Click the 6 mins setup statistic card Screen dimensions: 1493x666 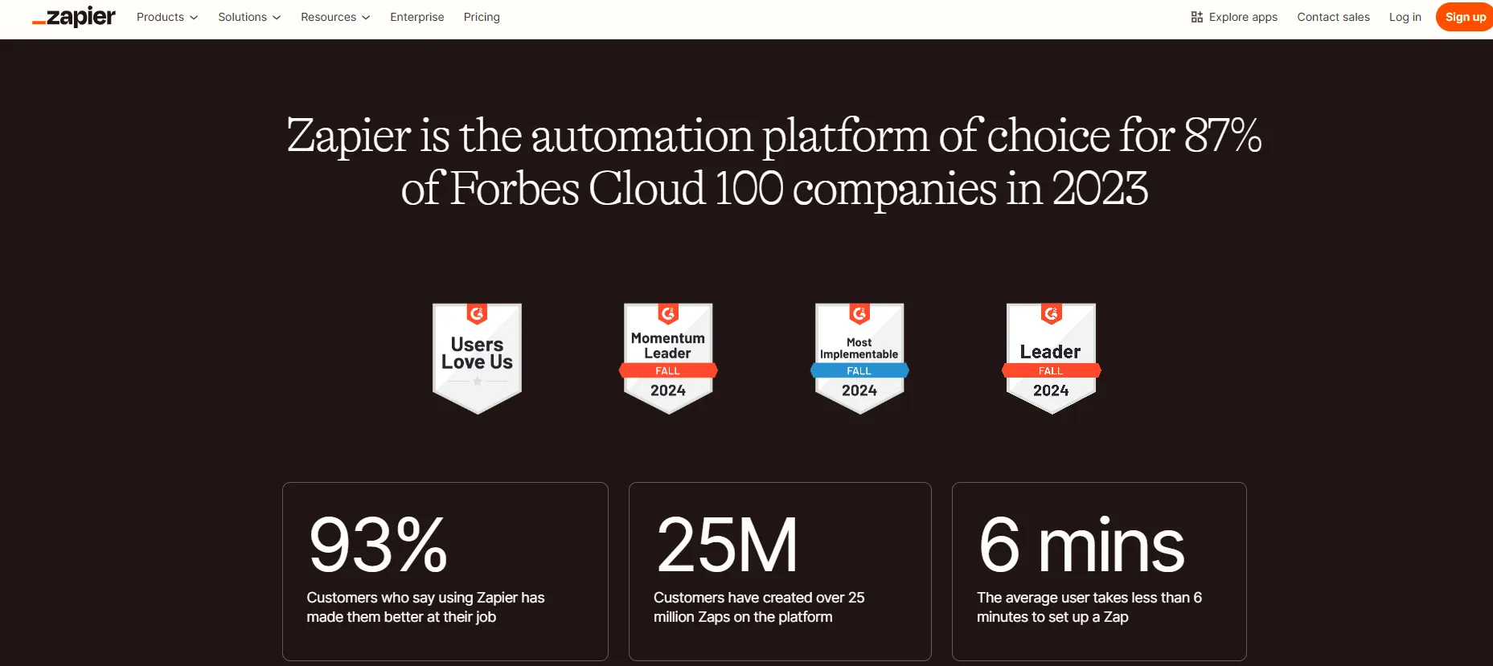(x=1098, y=571)
